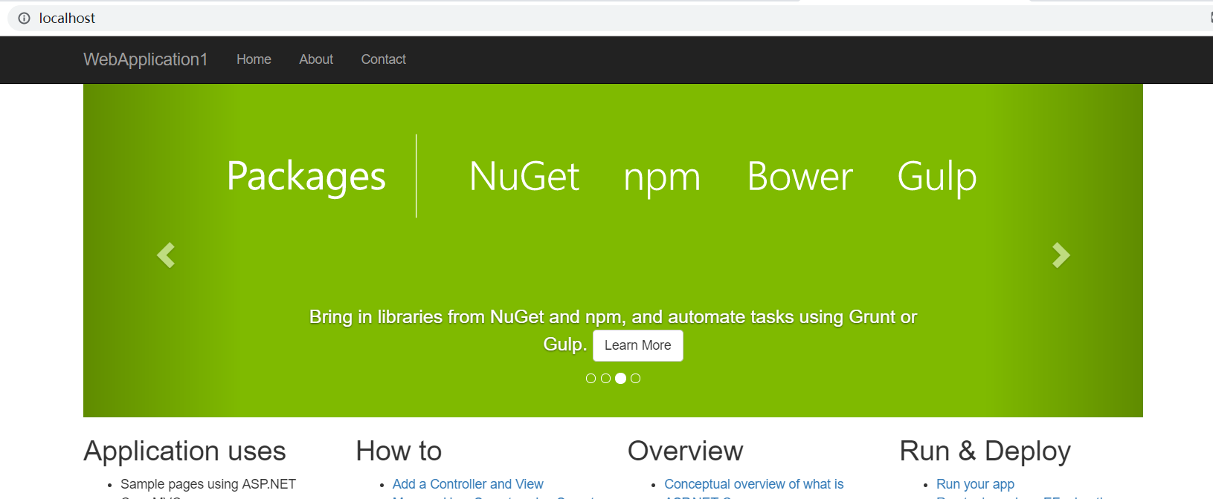The image size is (1213, 499).
Task: Select the active third carousel indicator dot
Action: coord(620,379)
